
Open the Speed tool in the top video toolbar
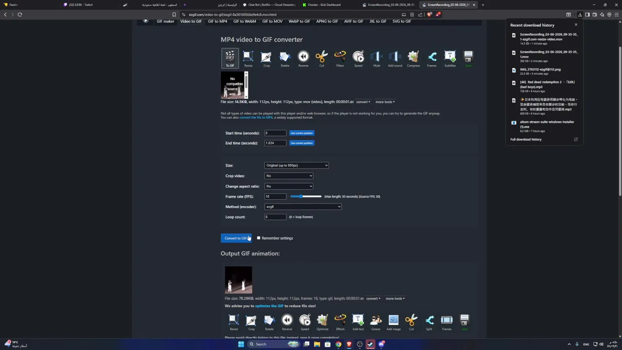(358, 58)
